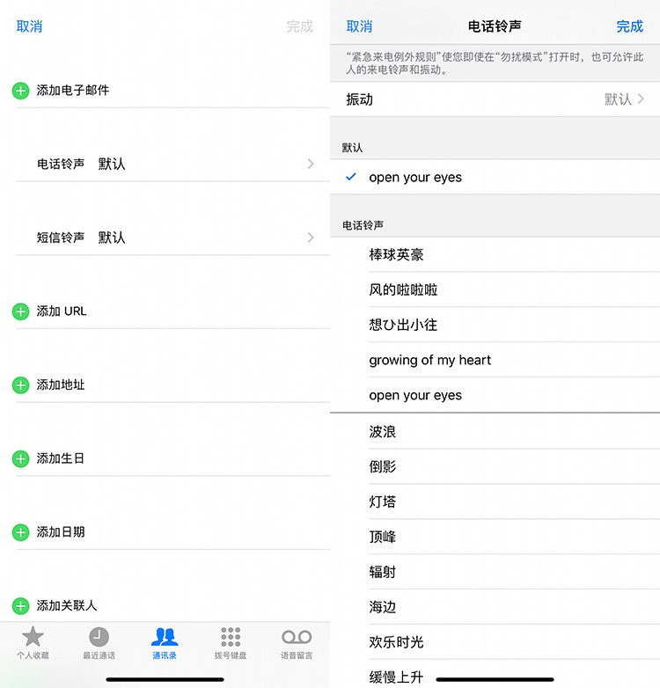This screenshot has width=660, height=688.
Task: Choose the 灯塔 ringtone
Action: [495, 501]
